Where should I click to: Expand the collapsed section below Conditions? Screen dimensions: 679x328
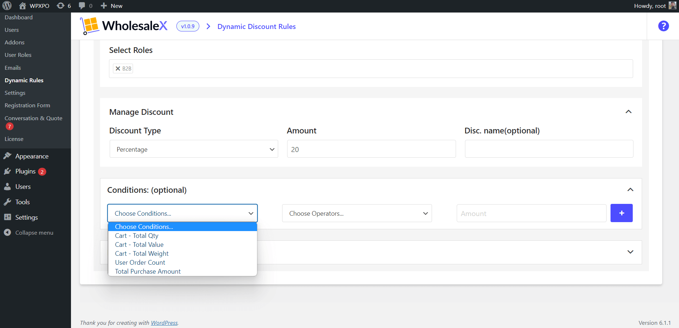coord(630,252)
